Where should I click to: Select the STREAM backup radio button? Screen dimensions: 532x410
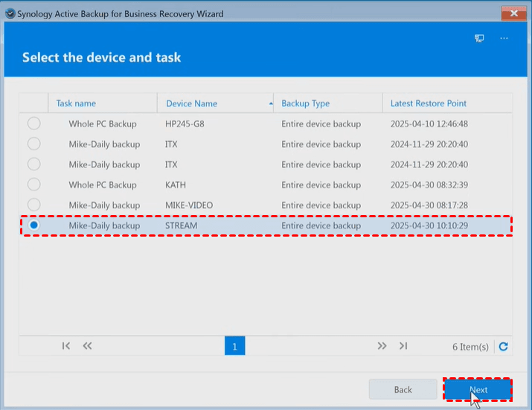point(34,225)
